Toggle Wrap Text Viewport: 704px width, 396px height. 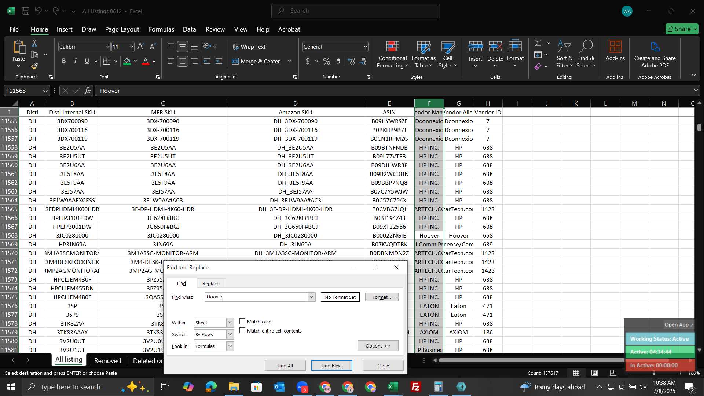(249, 47)
